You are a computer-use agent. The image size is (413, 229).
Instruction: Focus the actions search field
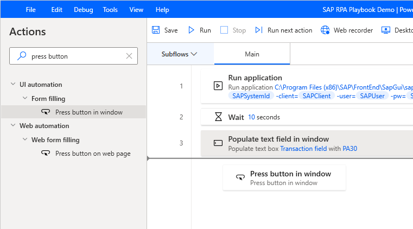[x=73, y=56]
